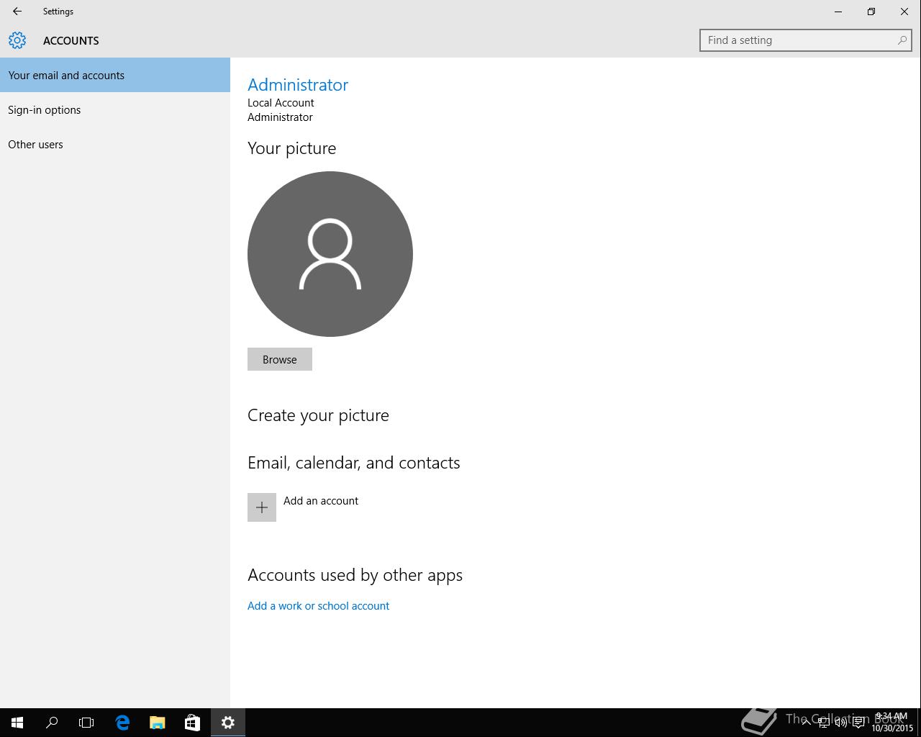The height and width of the screenshot is (737, 921).
Task: Launch Microsoft Edge from the taskbar
Action: [x=122, y=723]
